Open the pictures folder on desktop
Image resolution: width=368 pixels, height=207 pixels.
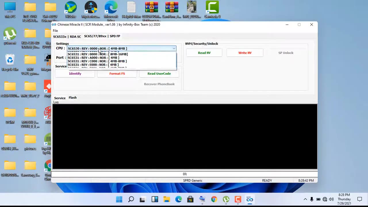coord(30,142)
